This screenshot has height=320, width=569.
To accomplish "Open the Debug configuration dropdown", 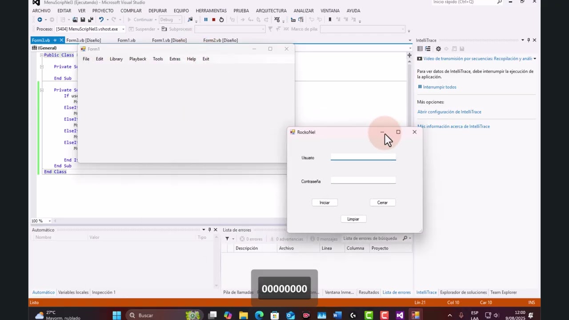I will click(170, 20).
